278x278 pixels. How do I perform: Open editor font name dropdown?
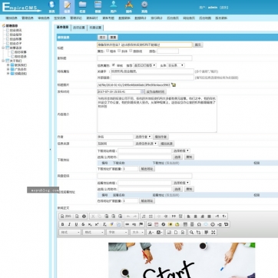click(117, 232)
